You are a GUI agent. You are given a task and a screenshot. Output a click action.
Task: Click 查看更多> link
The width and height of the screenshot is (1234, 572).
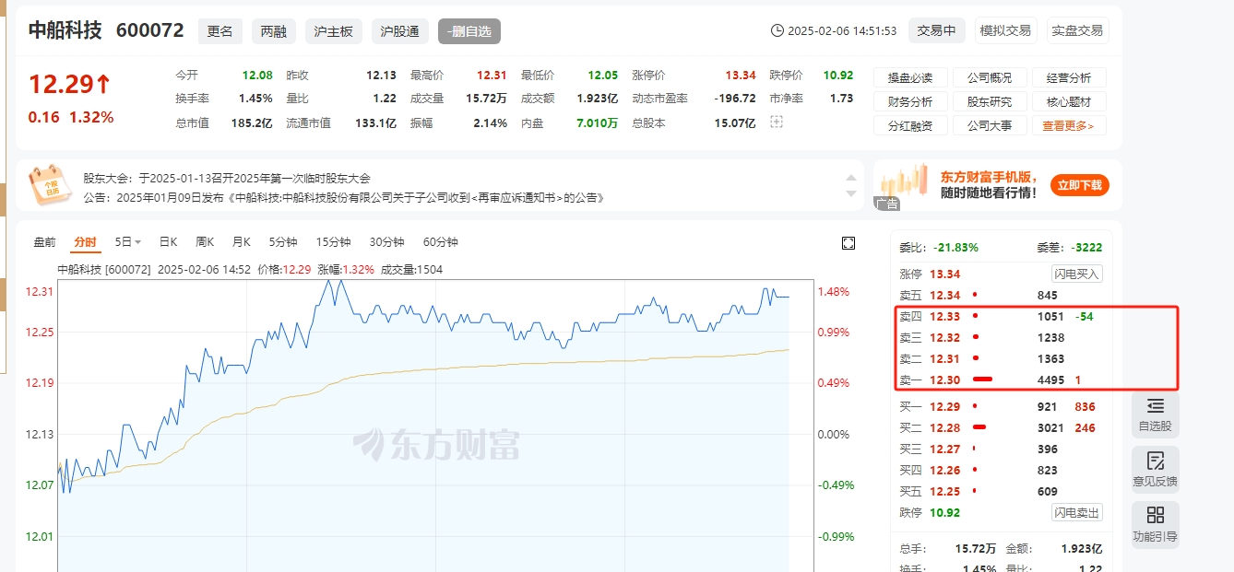1069,126
